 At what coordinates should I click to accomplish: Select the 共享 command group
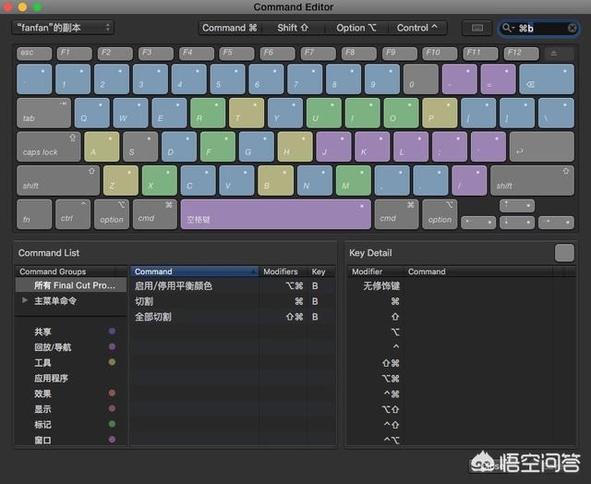(71, 332)
